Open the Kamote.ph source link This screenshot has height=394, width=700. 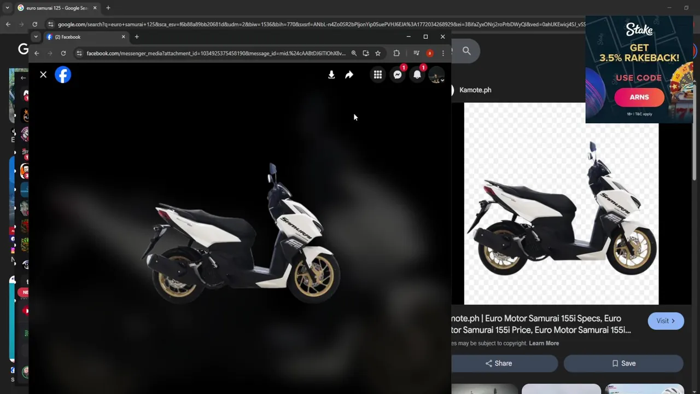pos(475,90)
